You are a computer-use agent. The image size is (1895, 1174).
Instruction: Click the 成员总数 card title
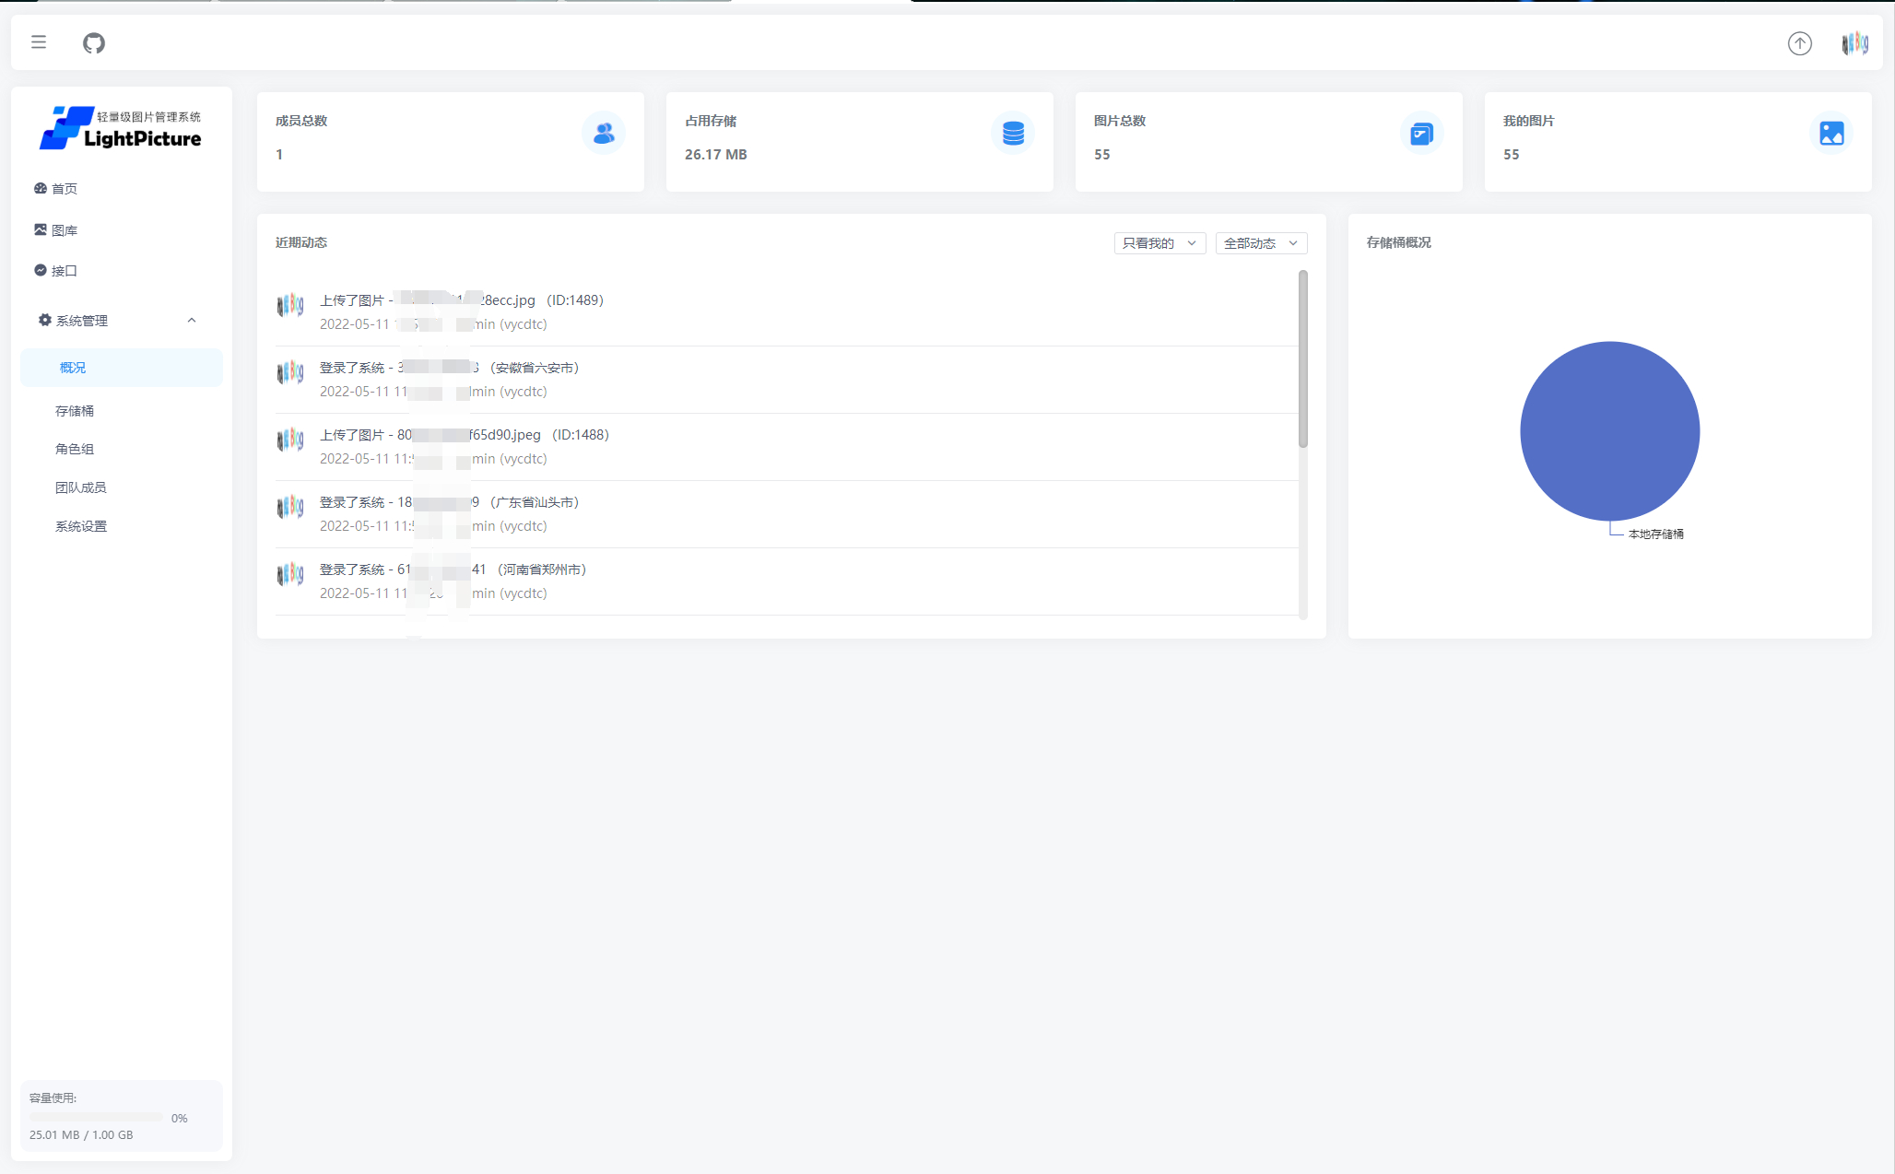tap(301, 122)
